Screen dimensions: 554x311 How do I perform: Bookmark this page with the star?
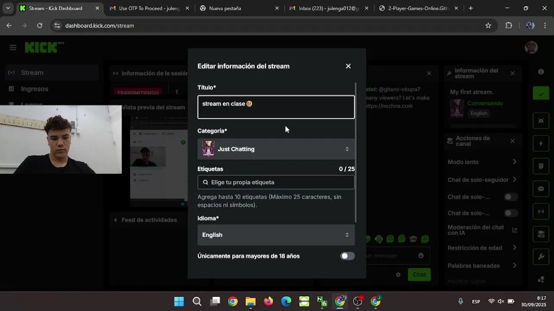(488, 25)
